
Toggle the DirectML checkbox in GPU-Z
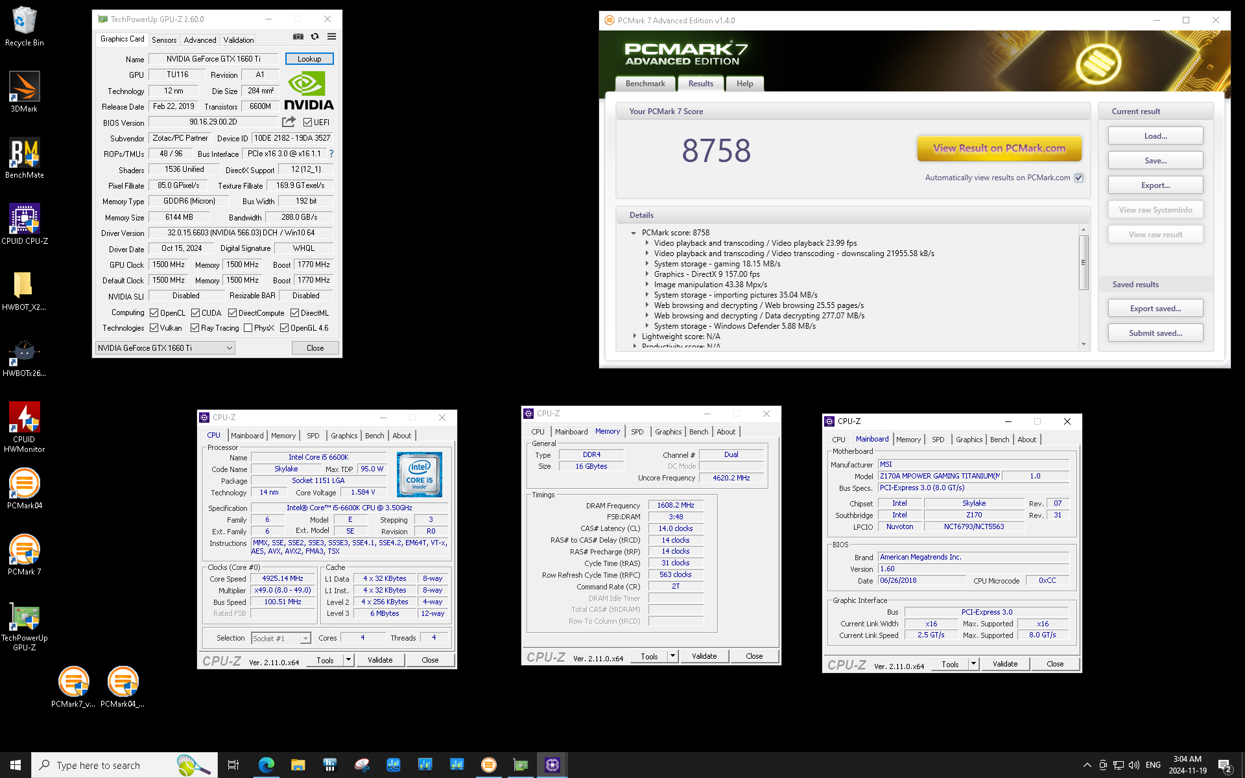tap(294, 313)
